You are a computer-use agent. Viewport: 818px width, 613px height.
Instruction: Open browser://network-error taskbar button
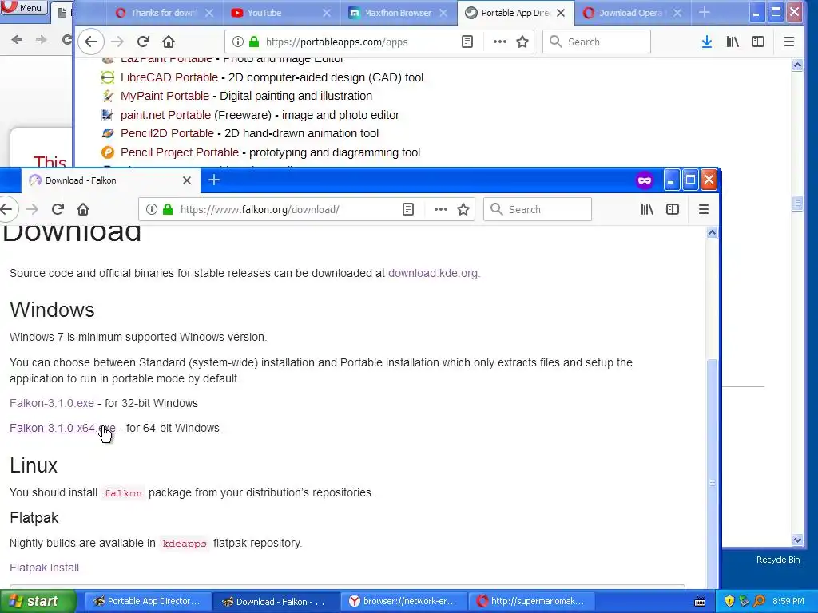pyautogui.click(x=403, y=602)
